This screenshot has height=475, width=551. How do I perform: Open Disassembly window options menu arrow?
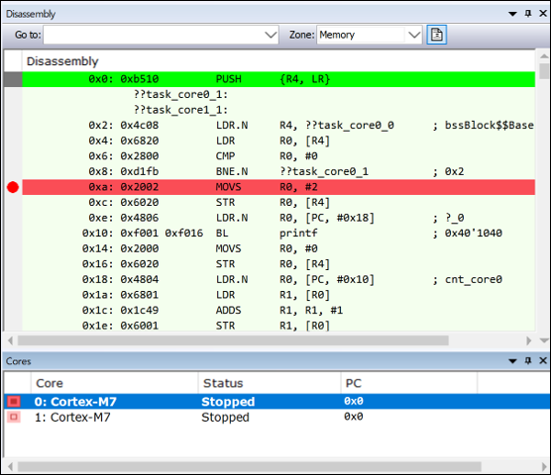512,14
